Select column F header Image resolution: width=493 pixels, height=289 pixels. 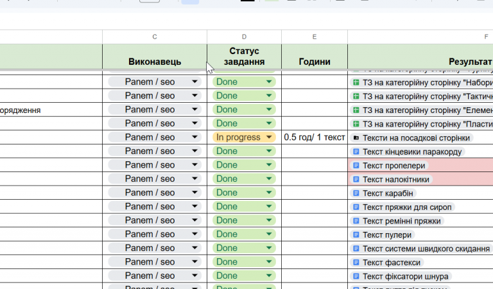(x=420, y=37)
